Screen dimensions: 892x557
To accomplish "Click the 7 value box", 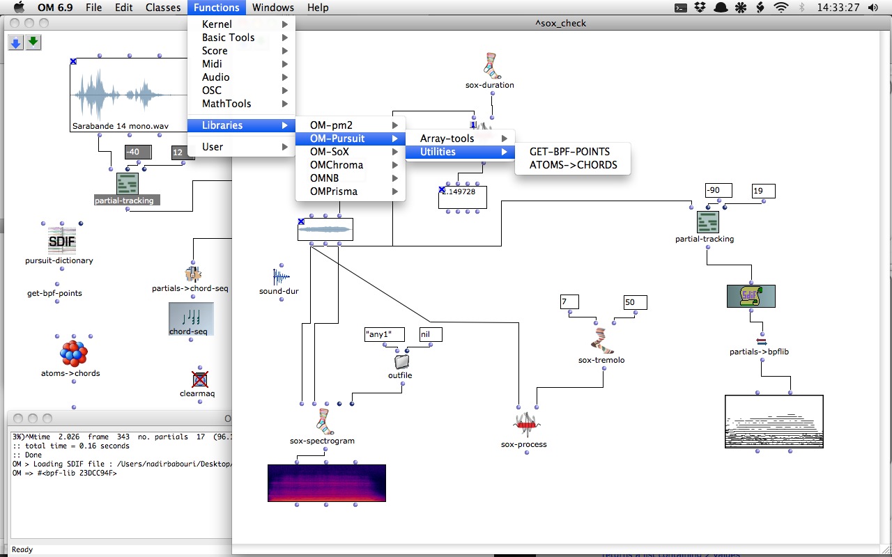I will (569, 302).
